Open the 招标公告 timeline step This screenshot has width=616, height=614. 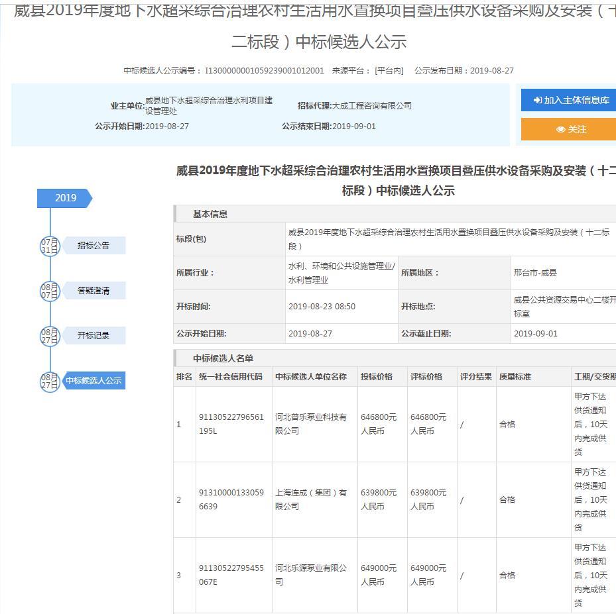(93, 246)
